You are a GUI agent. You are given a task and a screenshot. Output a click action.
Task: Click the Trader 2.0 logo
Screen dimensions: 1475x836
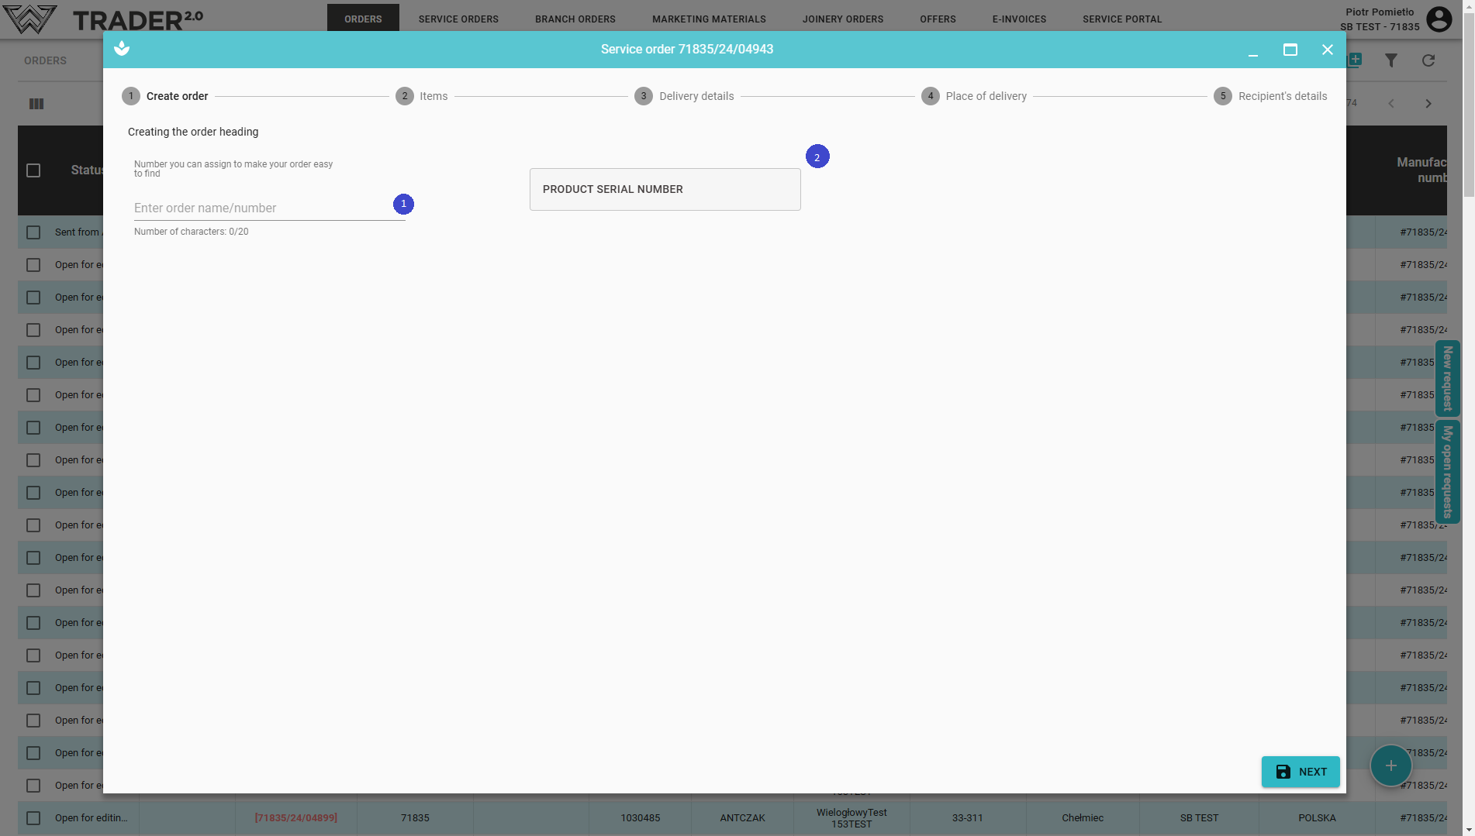point(104,19)
